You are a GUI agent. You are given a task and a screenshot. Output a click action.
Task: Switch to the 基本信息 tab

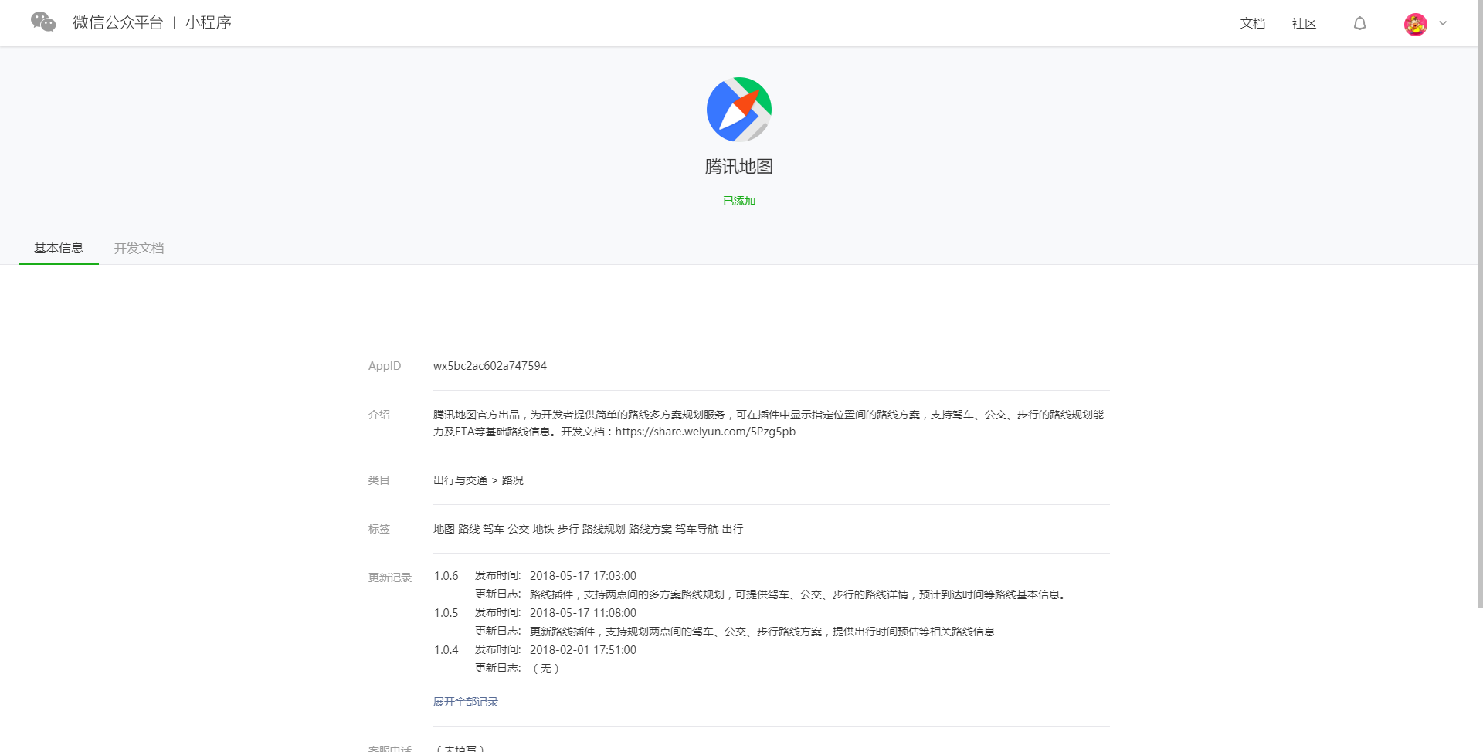click(x=59, y=248)
